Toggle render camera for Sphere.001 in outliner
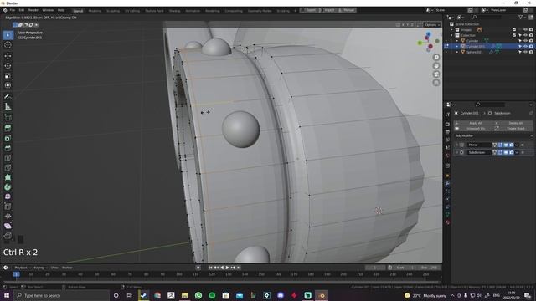This screenshot has width=536, height=301. pyautogui.click(x=531, y=52)
